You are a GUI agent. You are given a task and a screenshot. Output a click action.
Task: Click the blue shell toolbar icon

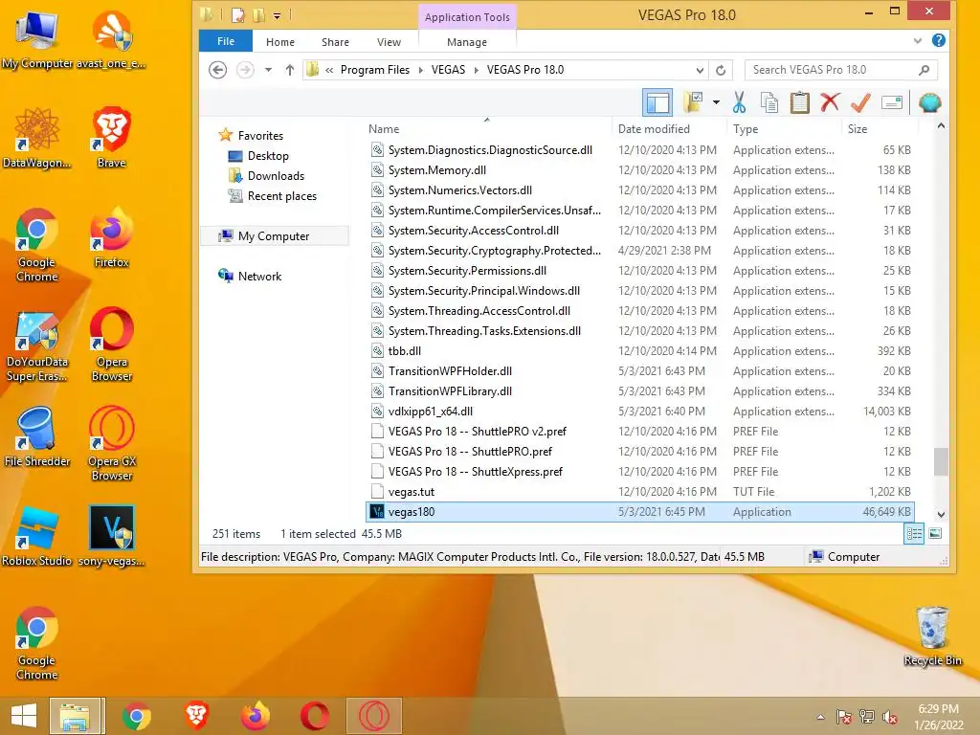[929, 102]
